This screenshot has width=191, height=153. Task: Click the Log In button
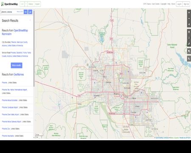point(179,4)
